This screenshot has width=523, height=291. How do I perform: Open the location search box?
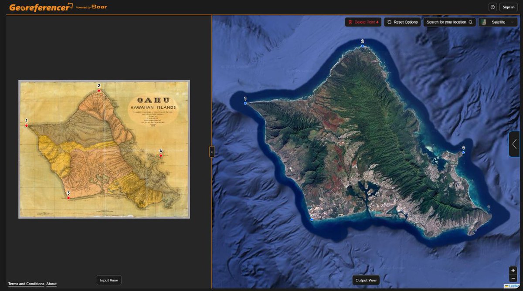coord(449,22)
